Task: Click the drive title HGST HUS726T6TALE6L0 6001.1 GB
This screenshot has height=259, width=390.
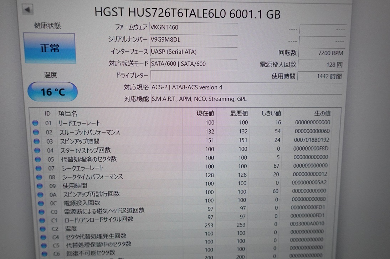Action: coord(188,13)
